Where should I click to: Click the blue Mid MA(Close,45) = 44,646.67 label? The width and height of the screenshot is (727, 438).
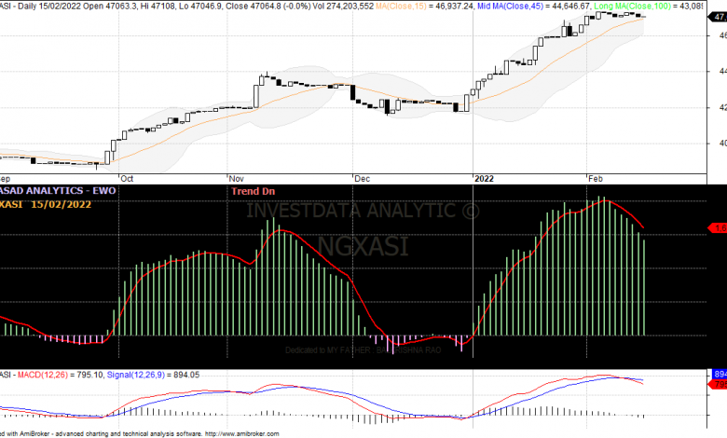534,6
